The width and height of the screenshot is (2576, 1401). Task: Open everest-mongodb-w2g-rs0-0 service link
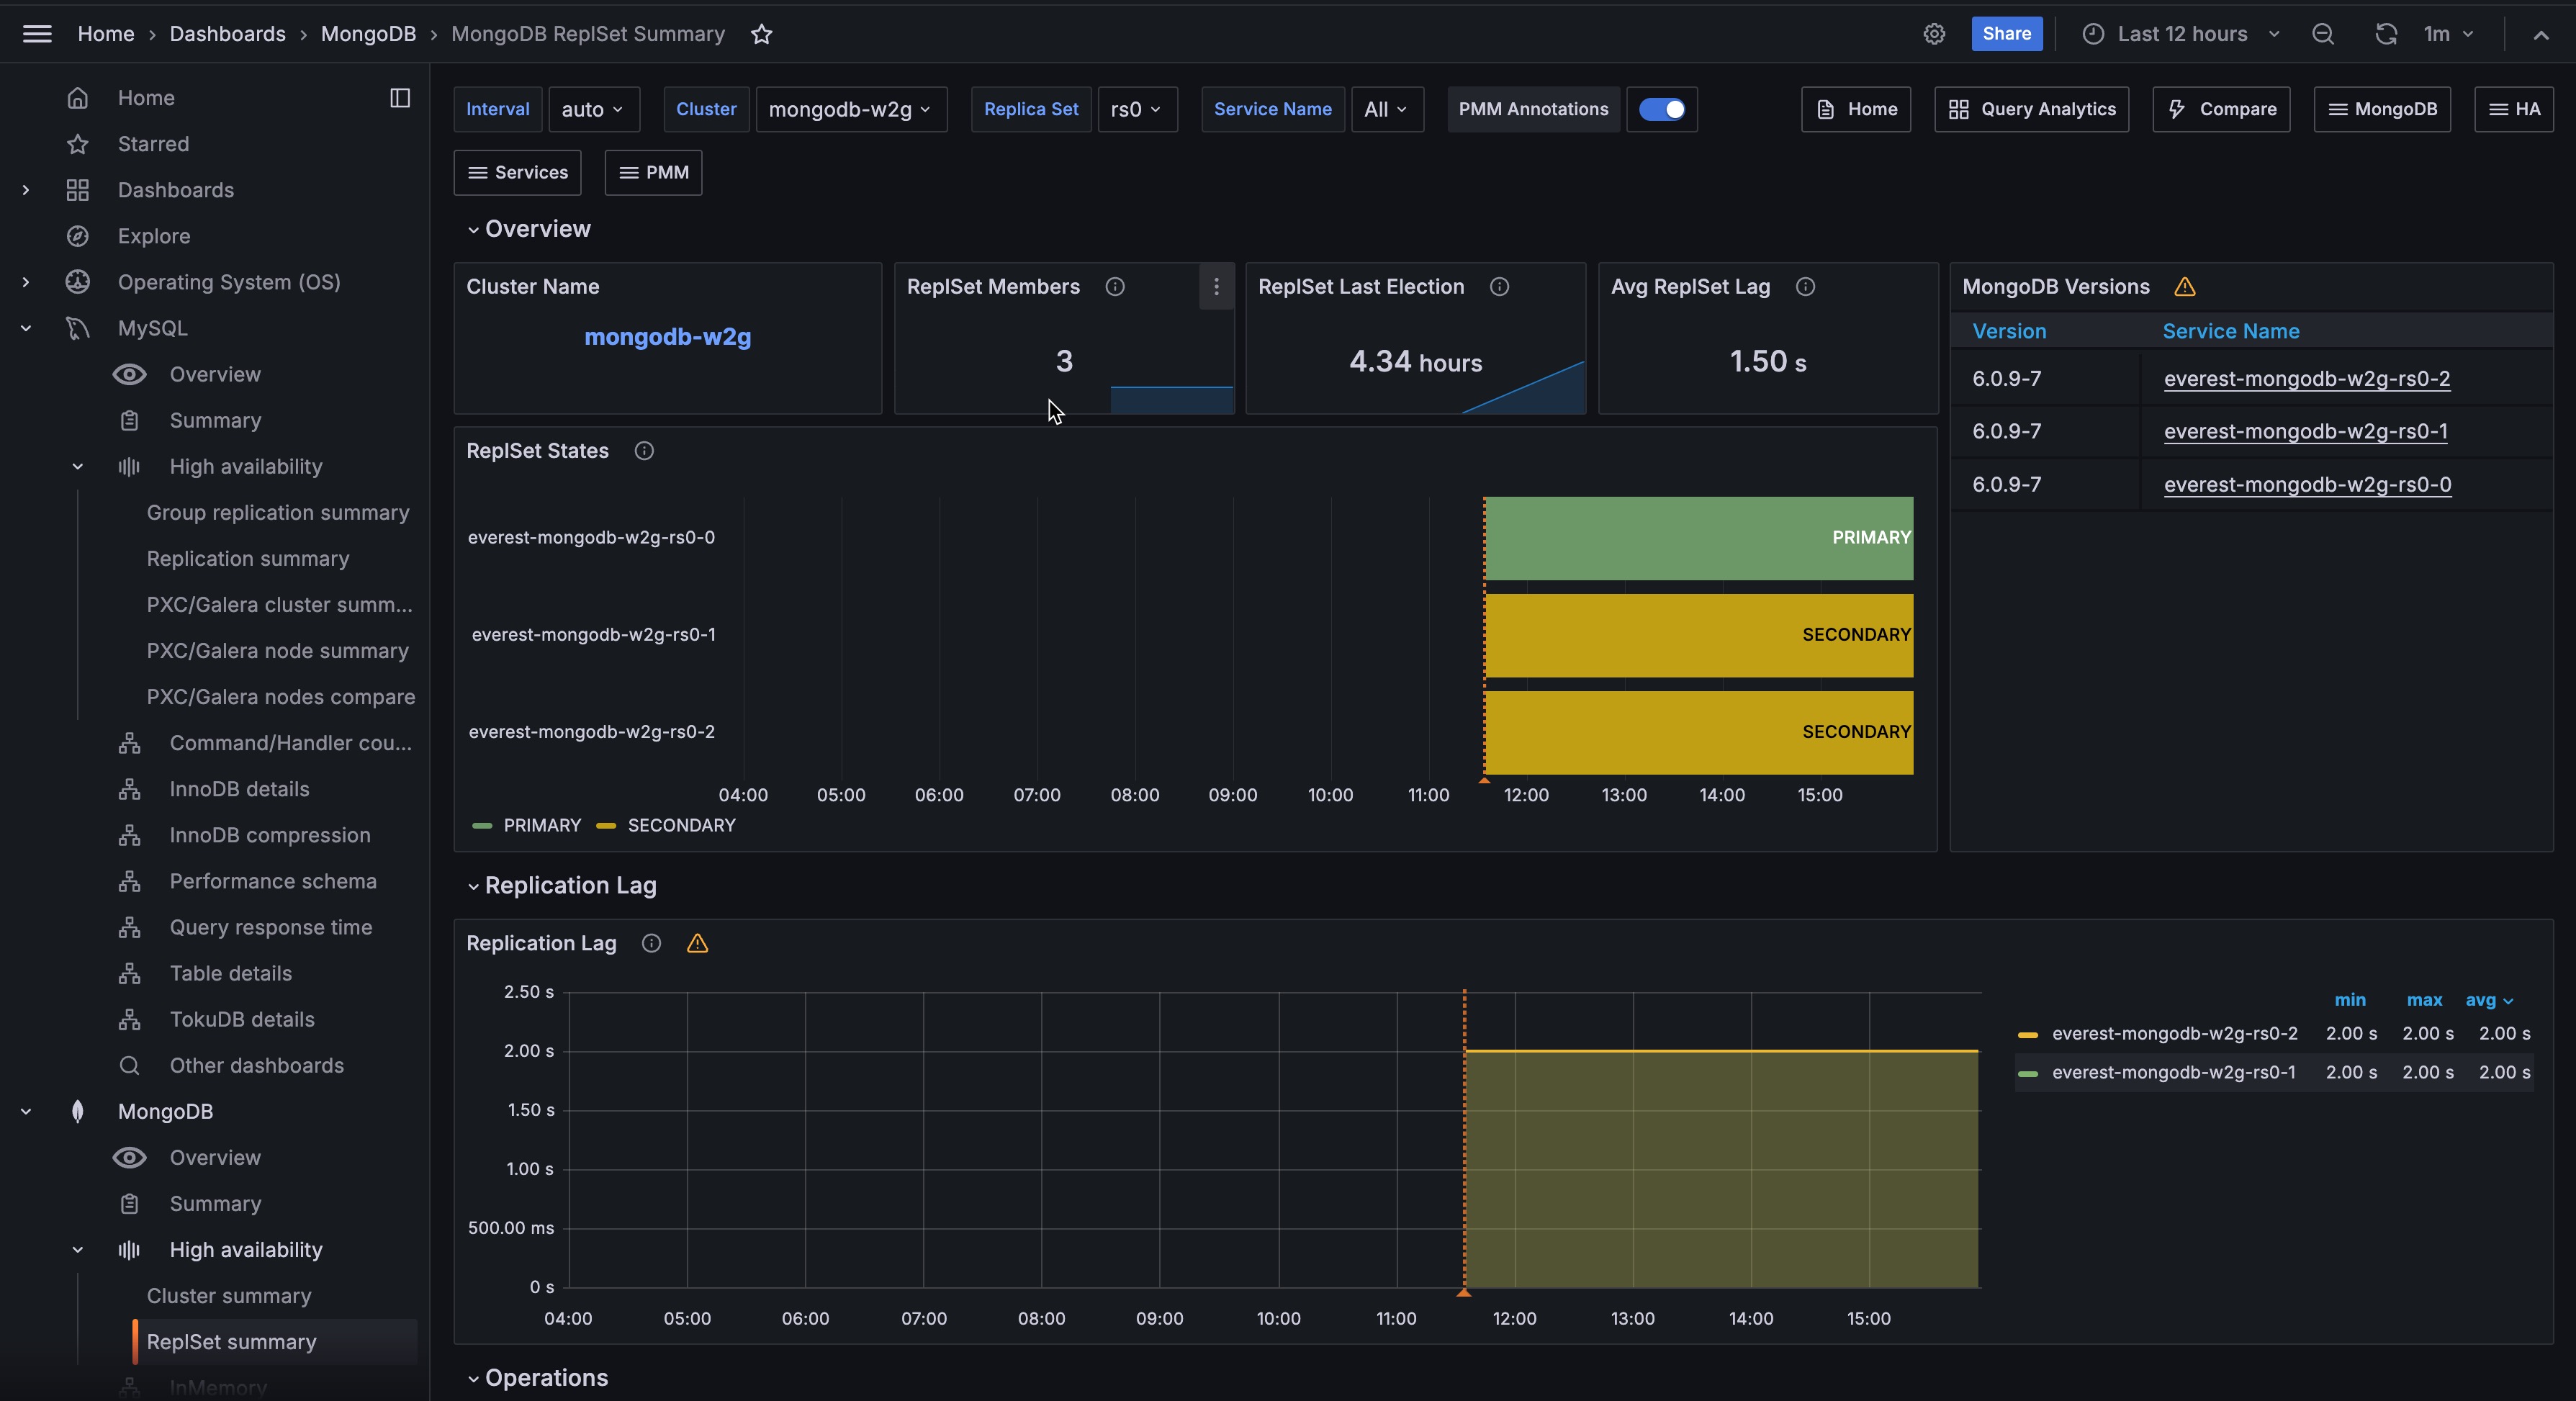[2307, 484]
